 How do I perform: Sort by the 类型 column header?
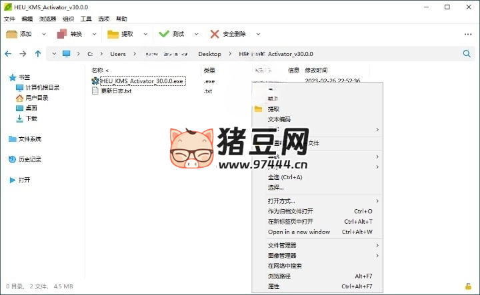209,71
